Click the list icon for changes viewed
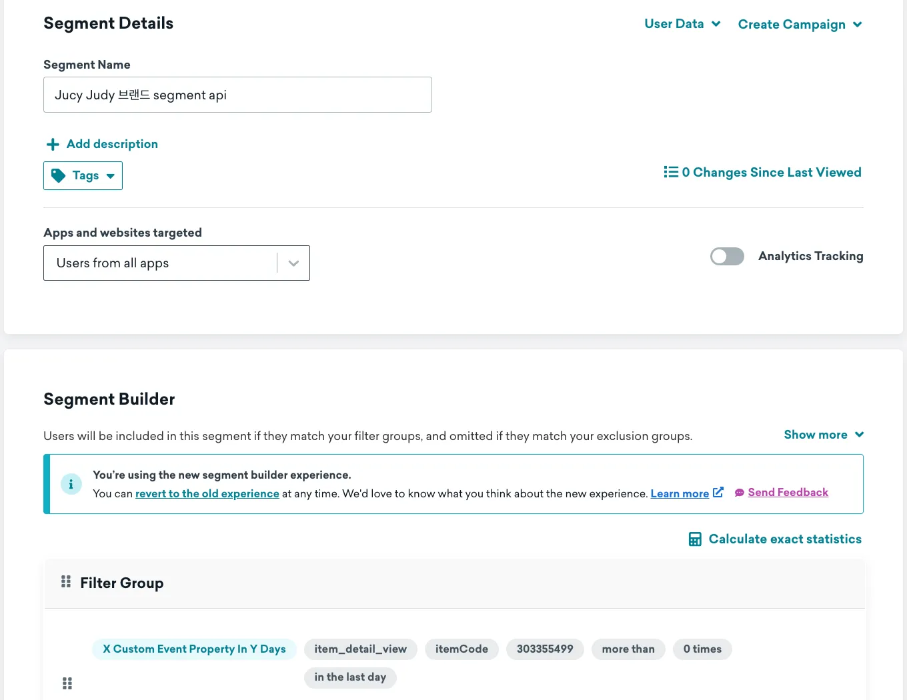 pos(670,172)
